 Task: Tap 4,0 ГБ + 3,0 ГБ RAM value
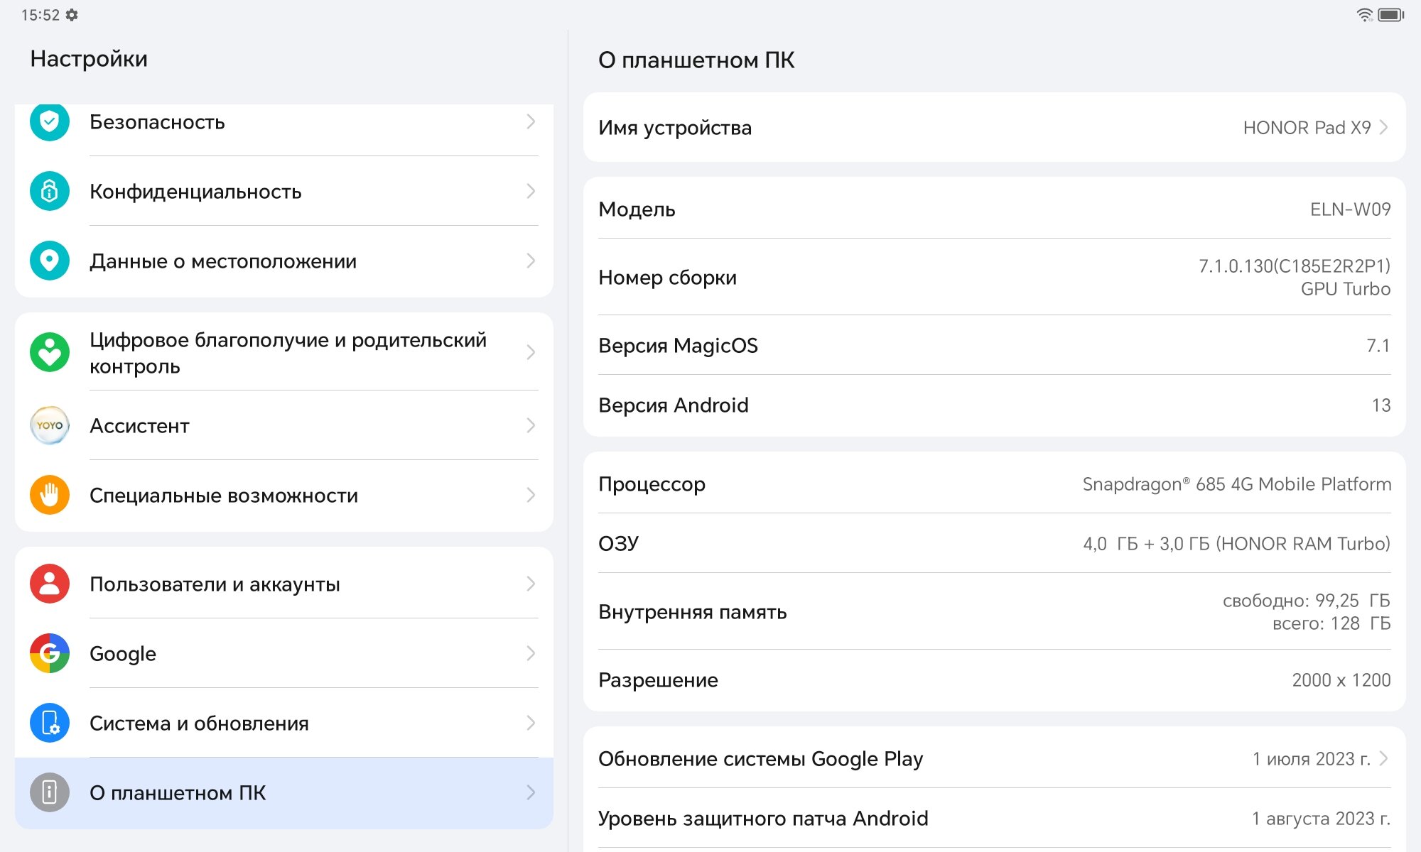[x=1236, y=543]
